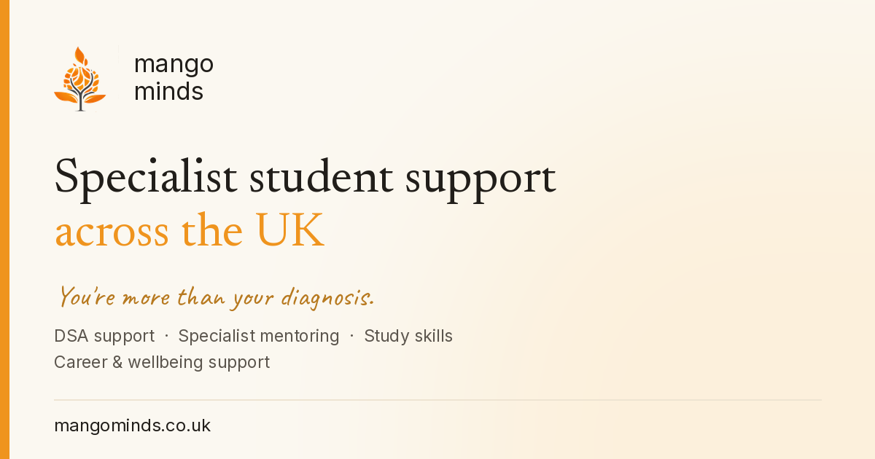Visit the mangominds.co.uk website link
The height and width of the screenshot is (459, 875).
pyautogui.click(x=132, y=425)
